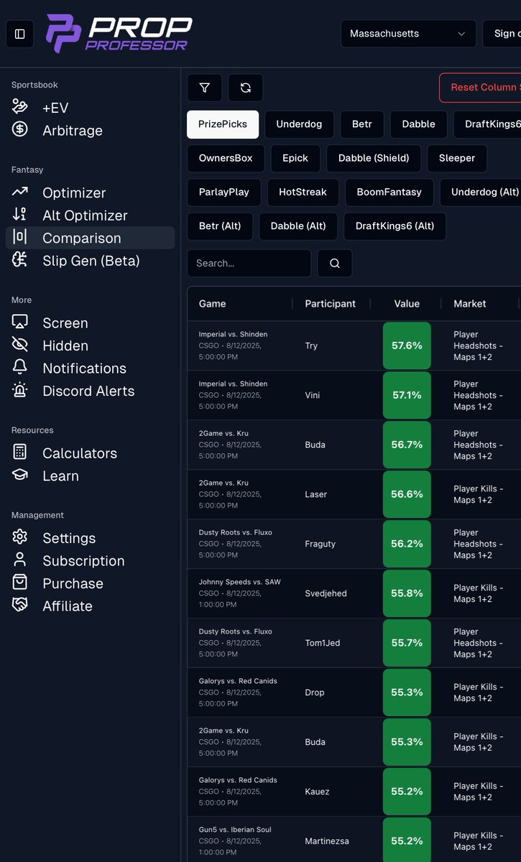Open Notifications bell icon
This screenshot has width=521, height=862.
(20, 368)
